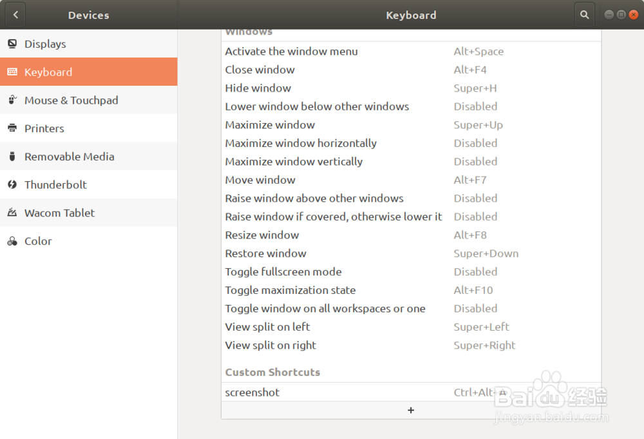The image size is (644, 439).
Task: Open the Color settings panel
Action: point(89,241)
